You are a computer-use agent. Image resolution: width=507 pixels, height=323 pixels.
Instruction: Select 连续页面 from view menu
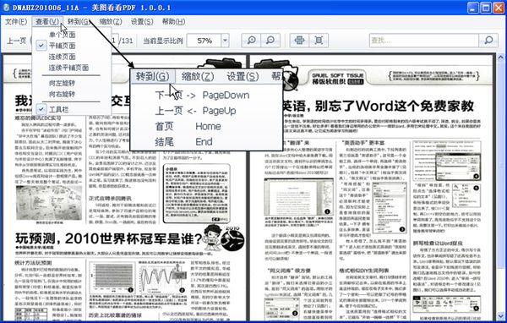pyautogui.click(x=62, y=57)
